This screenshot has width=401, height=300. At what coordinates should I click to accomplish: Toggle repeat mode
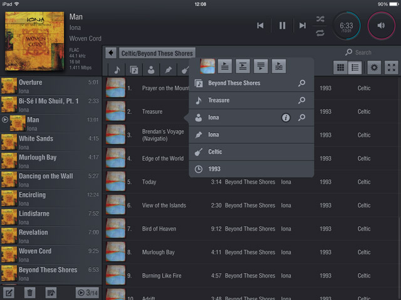pos(320,32)
